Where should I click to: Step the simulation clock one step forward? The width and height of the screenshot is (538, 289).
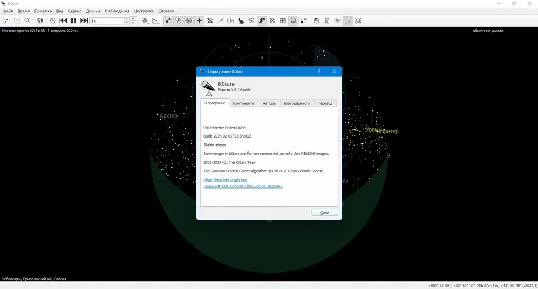pos(84,20)
